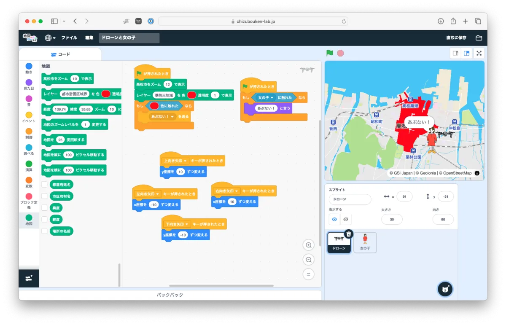Open the add sprite cat button
This screenshot has height=325, width=506.
click(x=445, y=289)
